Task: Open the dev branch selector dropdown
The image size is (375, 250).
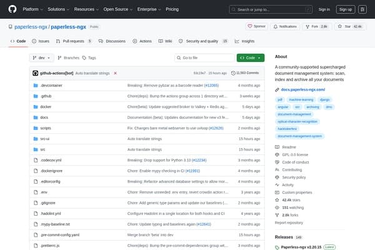Action: (42, 57)
